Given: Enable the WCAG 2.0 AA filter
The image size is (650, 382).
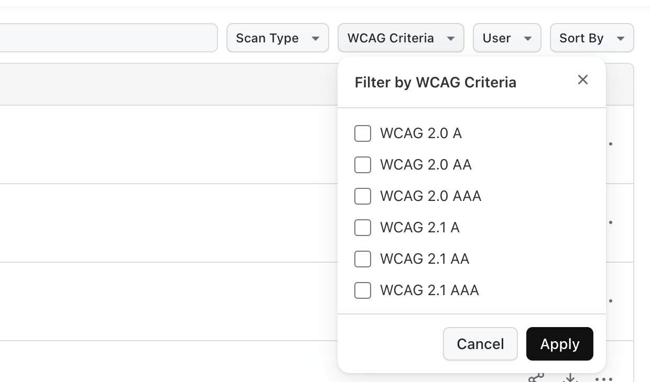Looking at the screenshot, I should [363, 165].
